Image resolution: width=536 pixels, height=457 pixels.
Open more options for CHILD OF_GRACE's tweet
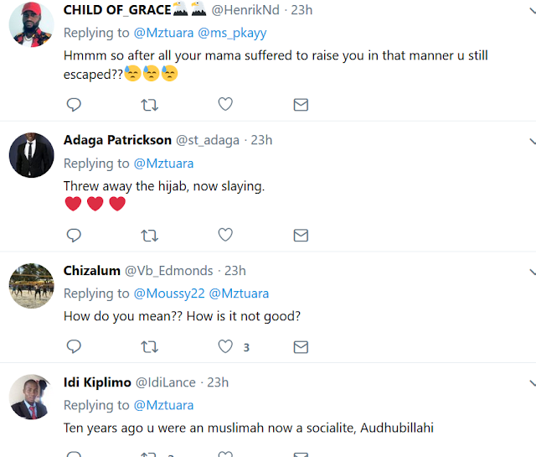click(532, 10)
